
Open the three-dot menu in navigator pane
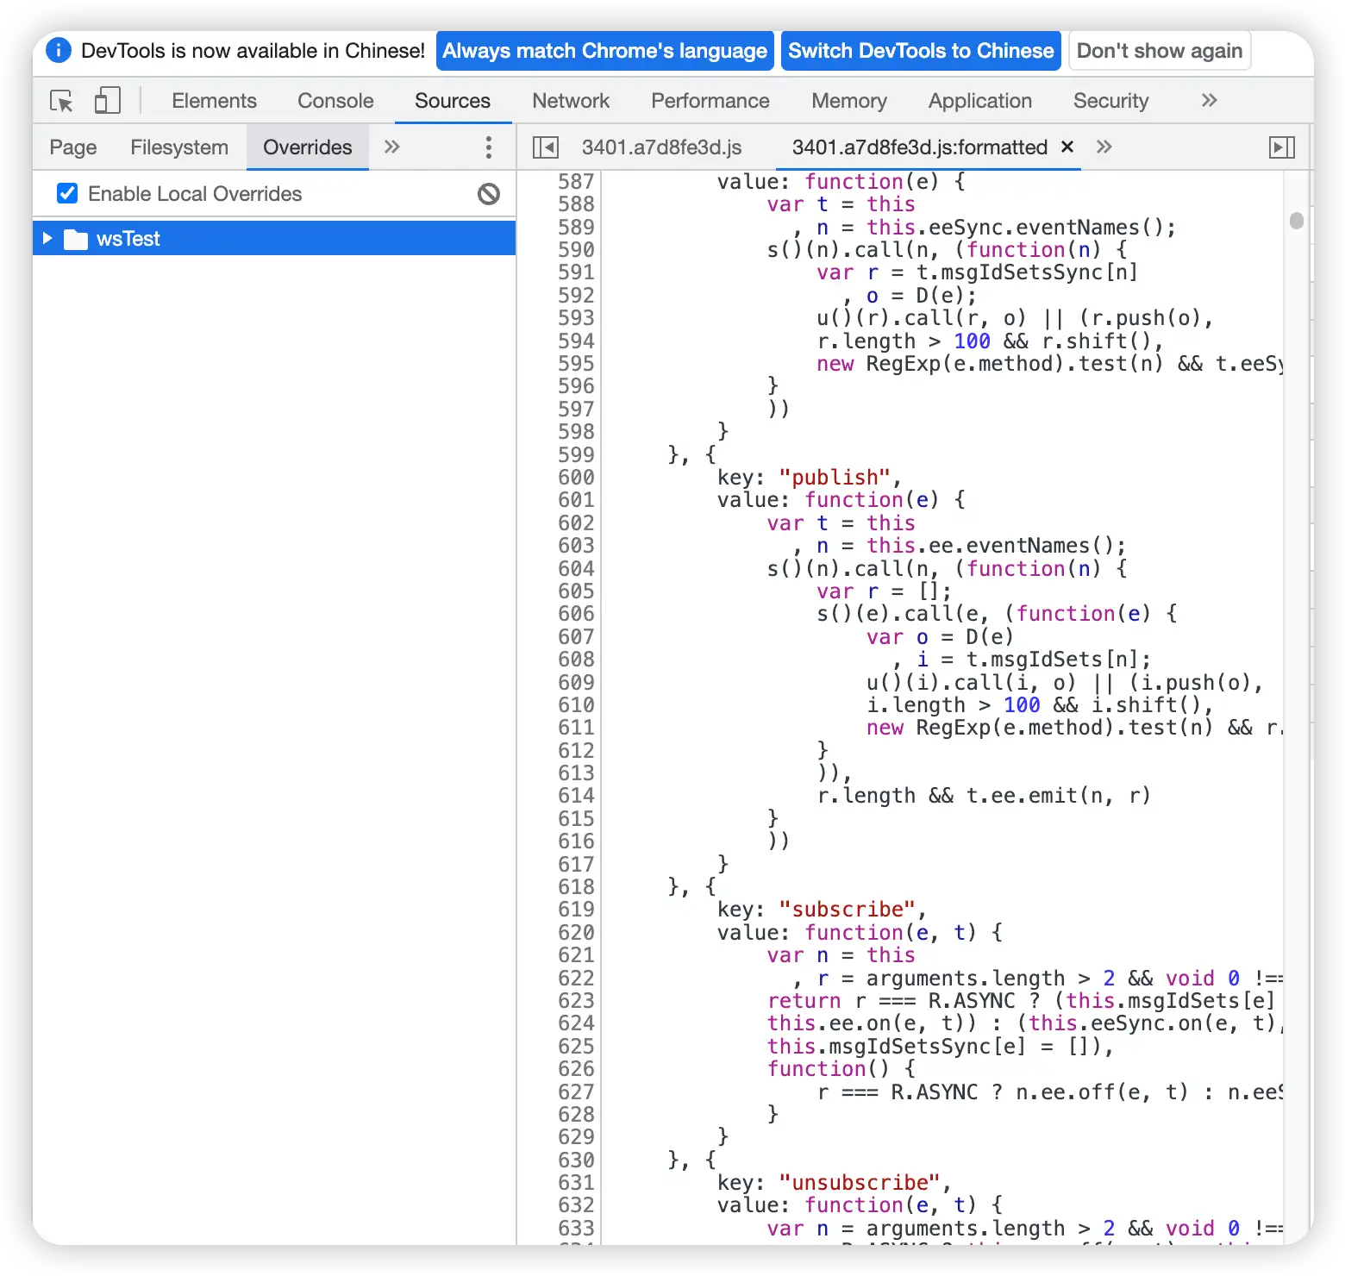pyautogui.click(x=489, y=147)
